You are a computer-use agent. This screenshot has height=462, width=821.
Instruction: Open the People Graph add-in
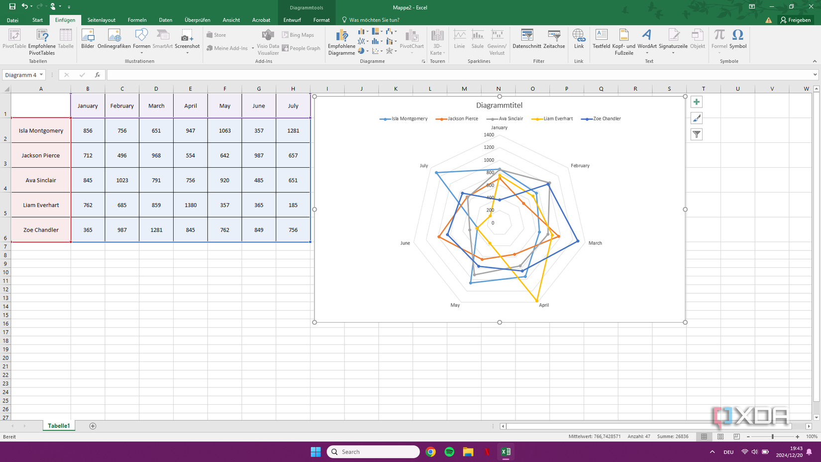301,48
